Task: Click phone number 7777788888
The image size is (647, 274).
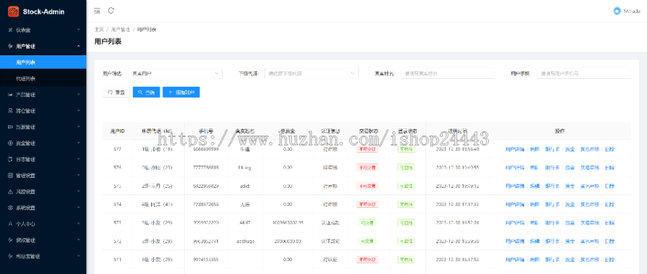Action: tap(206, 167)
